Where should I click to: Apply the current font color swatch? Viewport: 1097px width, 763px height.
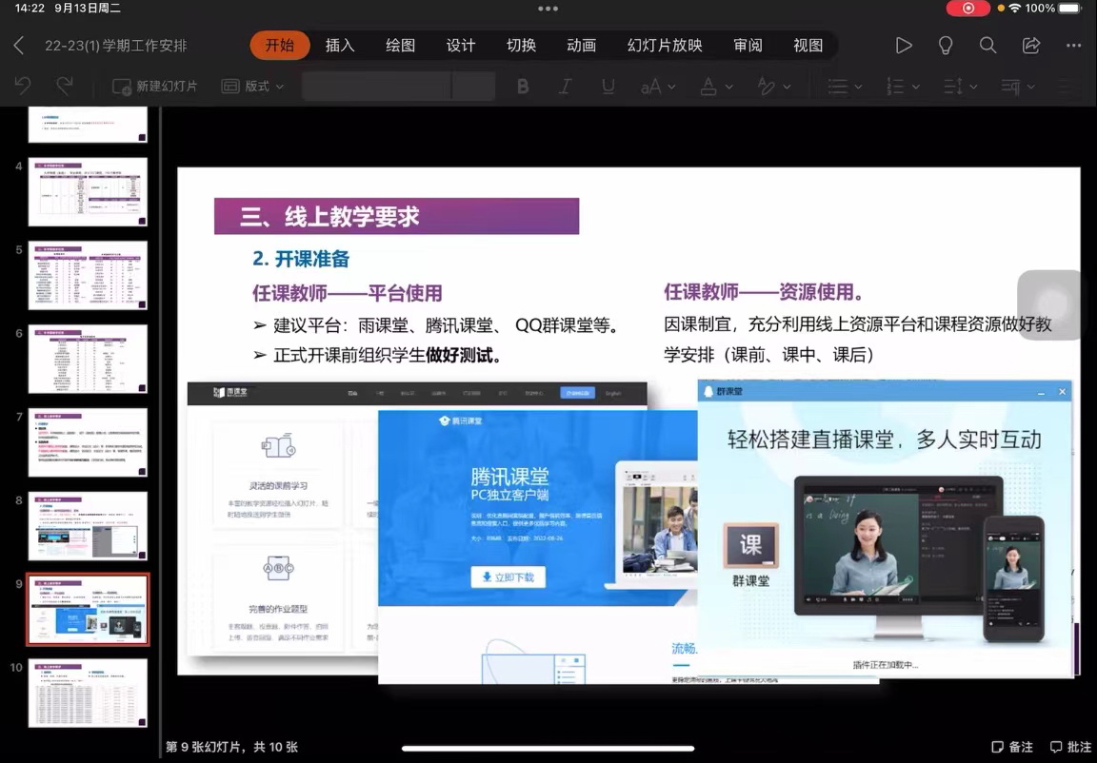point(709,86)
